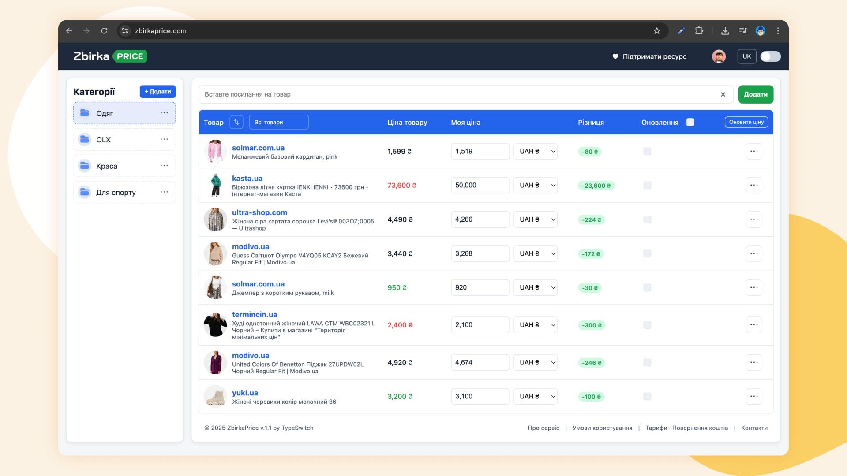Open three-dot menu for Одяг category

click(164, 113)
